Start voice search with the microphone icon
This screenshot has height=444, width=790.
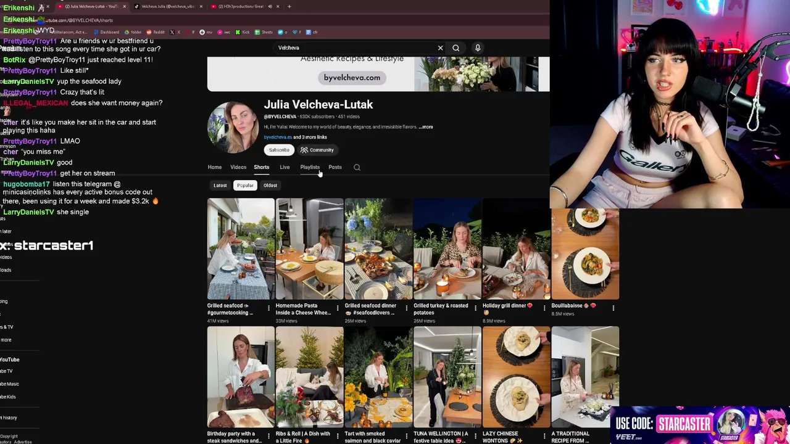478,47
